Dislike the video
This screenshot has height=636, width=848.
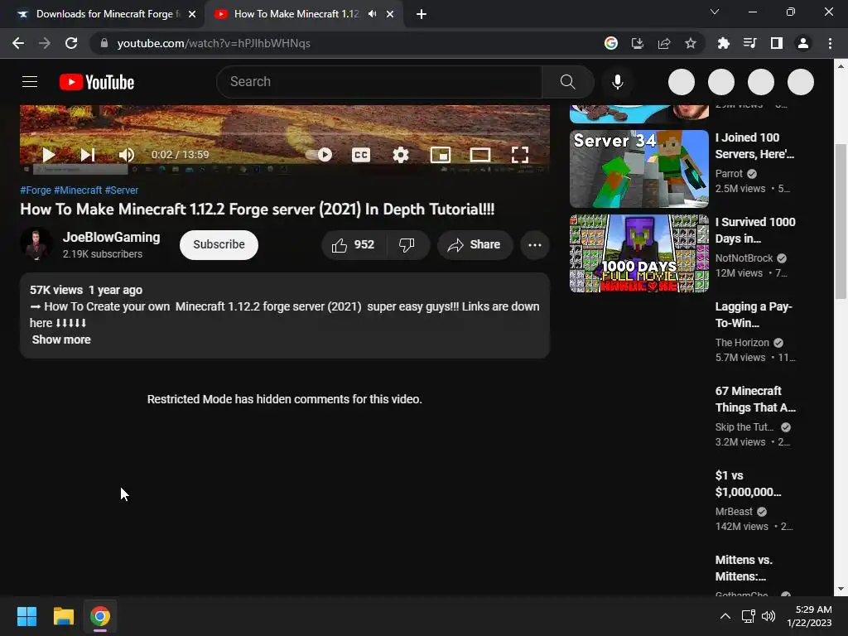(x=407, y=245)
